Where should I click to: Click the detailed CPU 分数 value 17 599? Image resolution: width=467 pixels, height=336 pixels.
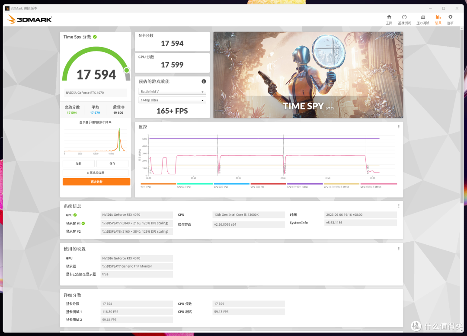[248, 304]
